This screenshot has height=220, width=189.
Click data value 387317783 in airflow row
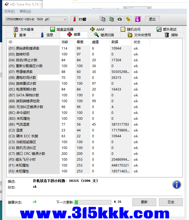pos(120,124)
